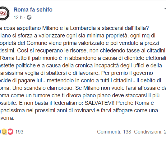Click the first line mentioning Milano e la Lombardia

point(74,28)
